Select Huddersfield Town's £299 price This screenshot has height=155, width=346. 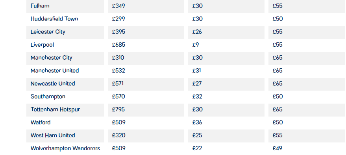point(118,19)
